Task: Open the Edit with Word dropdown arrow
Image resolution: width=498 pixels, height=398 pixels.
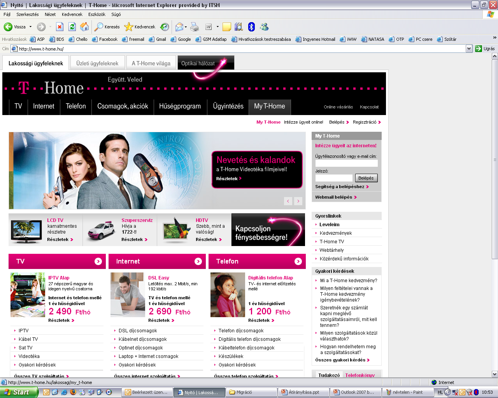Action: (217, 27)
